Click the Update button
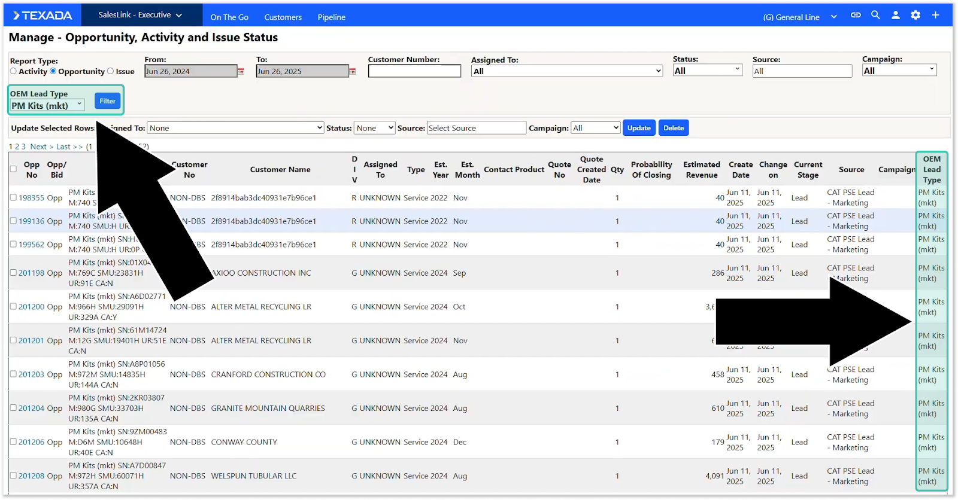 [639, 128]
